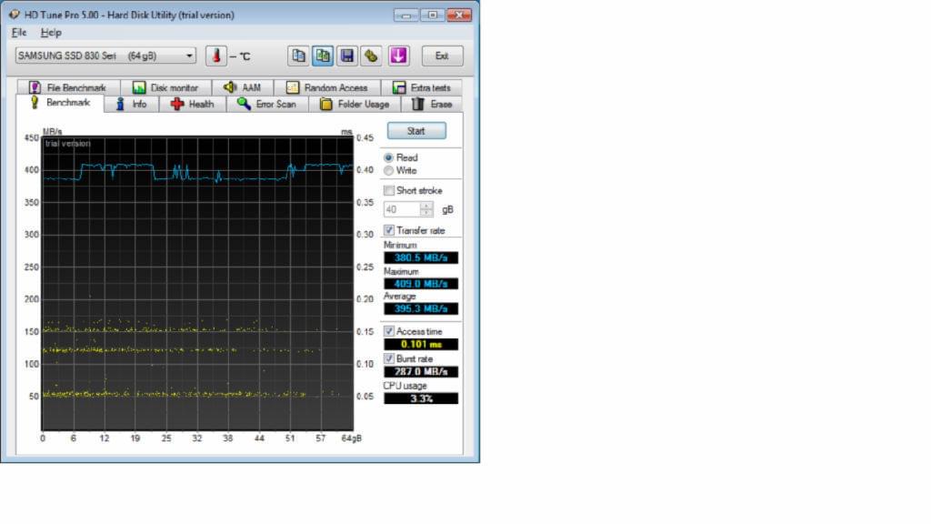Click the save screenshot floppy icon

[347, 55]
